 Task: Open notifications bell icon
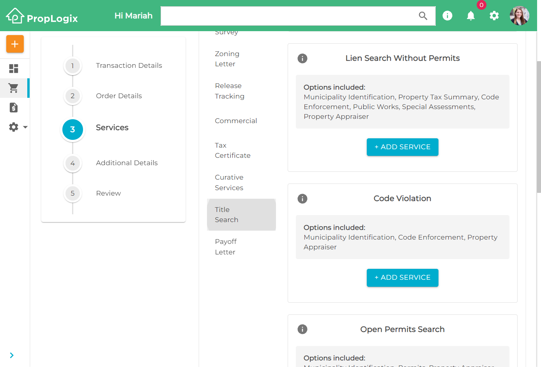pos(471,16)
